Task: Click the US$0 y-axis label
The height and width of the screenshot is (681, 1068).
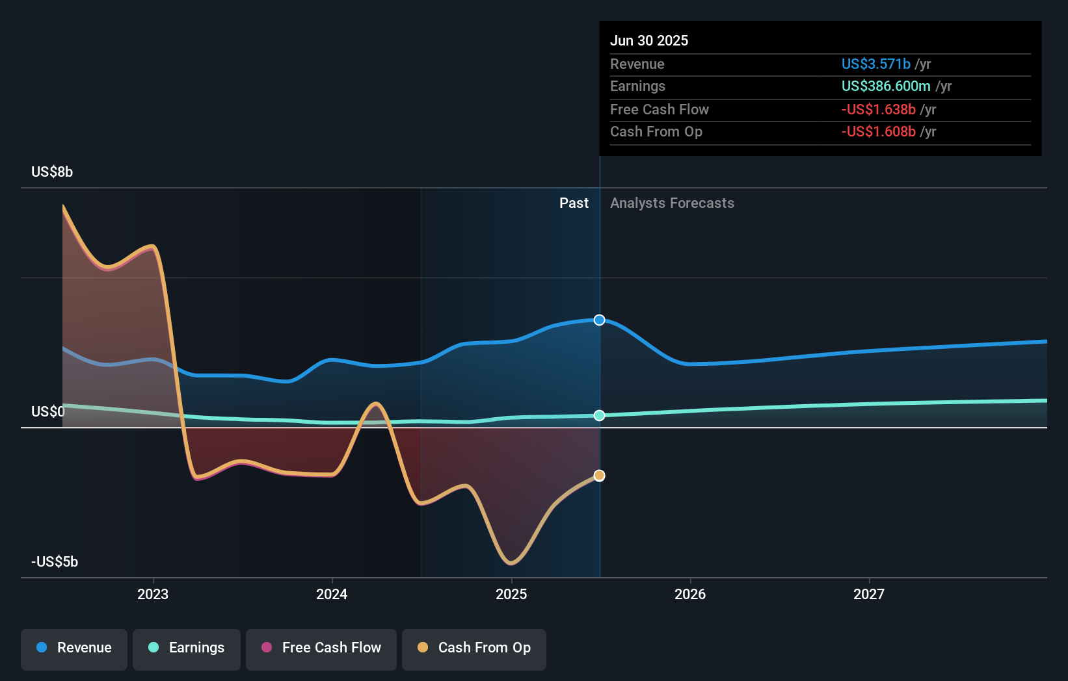Action: 48,411
